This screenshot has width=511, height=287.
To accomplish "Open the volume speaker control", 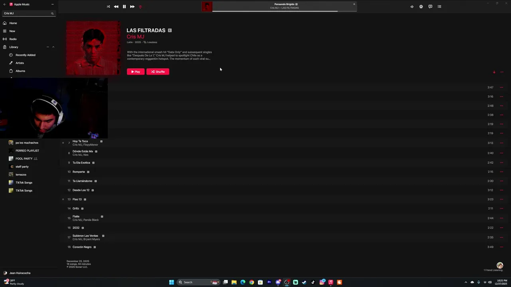I will [x=412, y=6].
